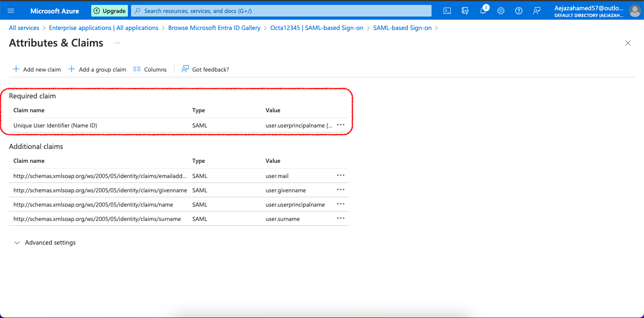Add new claim
This screenshot has width=644, height=318.
(x=37, y=69)
